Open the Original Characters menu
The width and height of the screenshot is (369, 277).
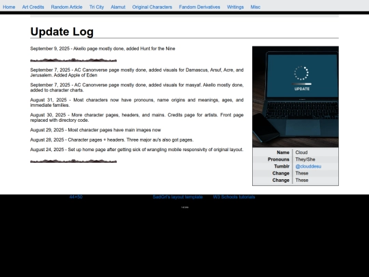click(x=152, y=7)
